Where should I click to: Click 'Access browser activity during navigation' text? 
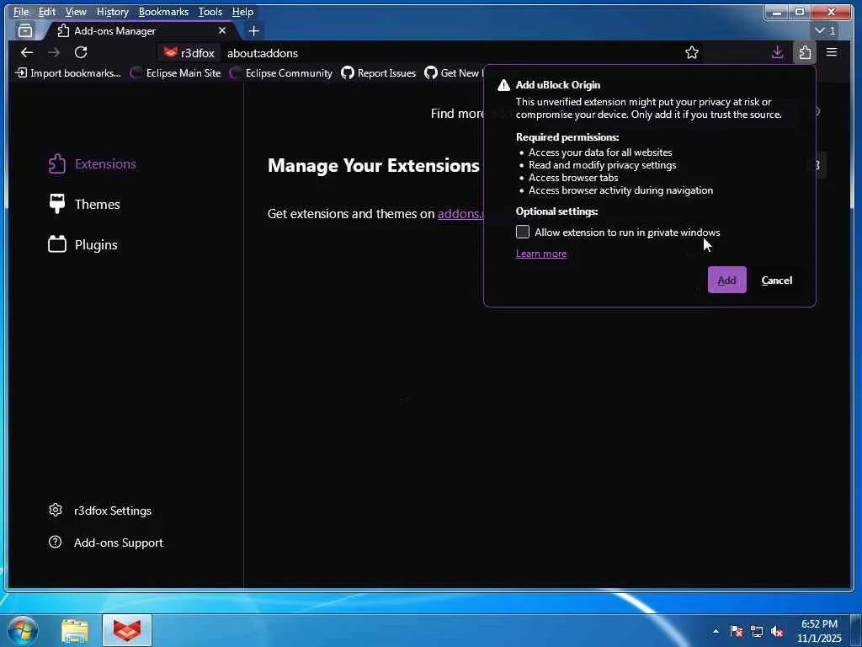coord(620,190)
